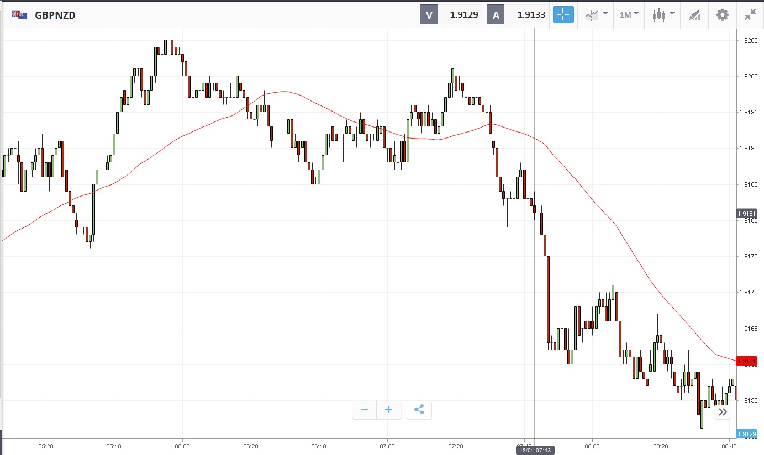Screen dimensions: 764x455
Task: Expand the candlestick chart type dropdown
Action: click(663, 15)
